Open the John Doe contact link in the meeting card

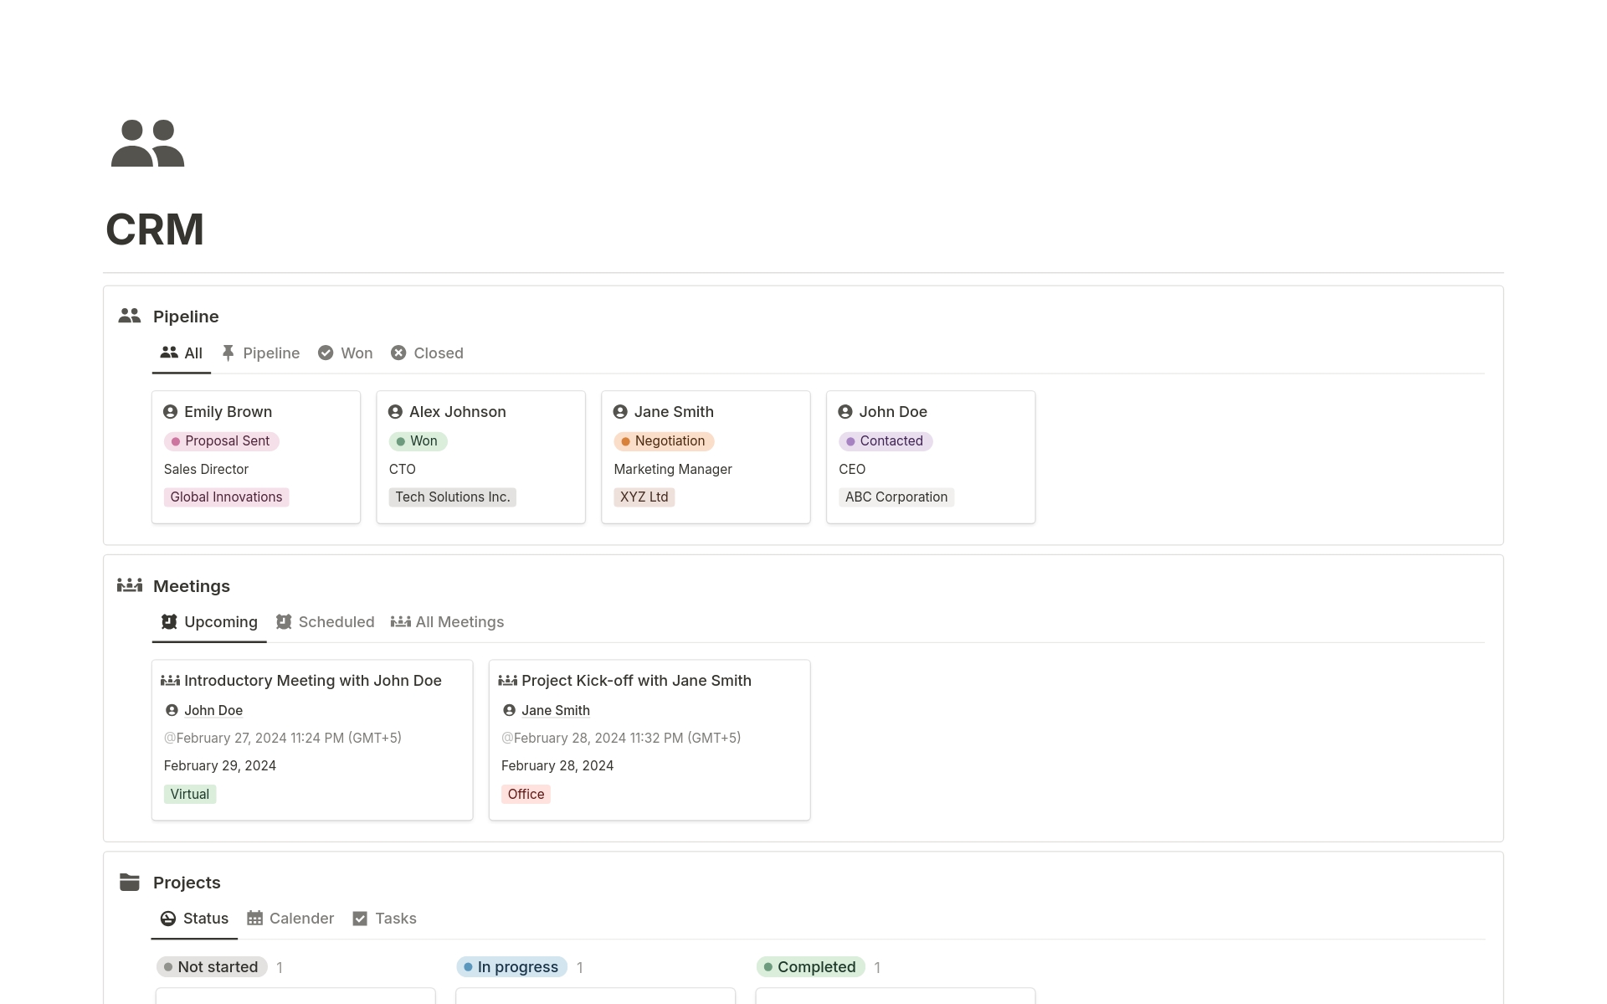[x=213, y=710]
